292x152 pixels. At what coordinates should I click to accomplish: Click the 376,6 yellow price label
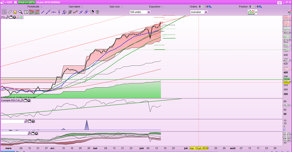(287, 83)
